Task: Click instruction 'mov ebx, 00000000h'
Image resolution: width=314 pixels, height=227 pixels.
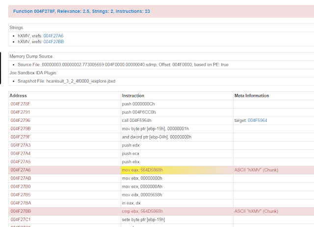Action: (x=142, y=178)
